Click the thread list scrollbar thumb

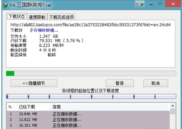(173, 111)
